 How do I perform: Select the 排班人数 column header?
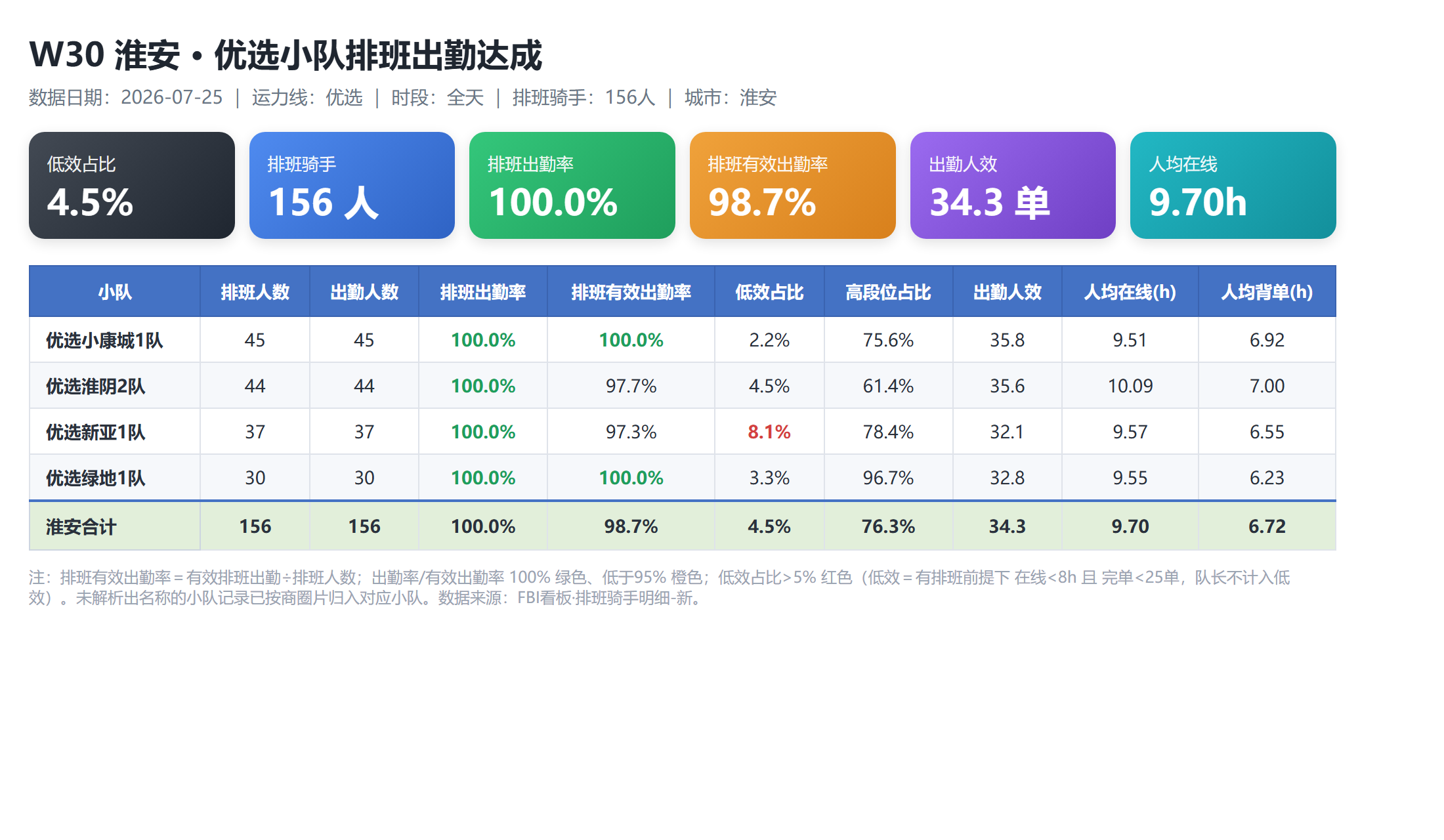[x=255, y=292]
